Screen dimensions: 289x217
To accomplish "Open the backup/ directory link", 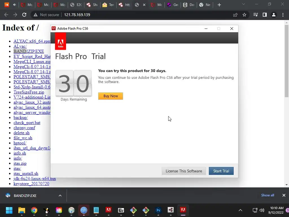I will point(21,118).
